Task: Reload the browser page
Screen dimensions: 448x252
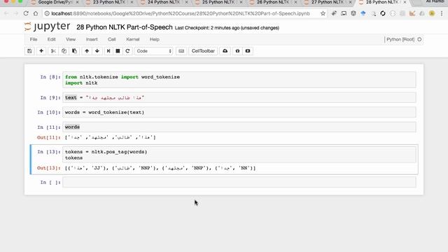Action: (x=26, y=13)
